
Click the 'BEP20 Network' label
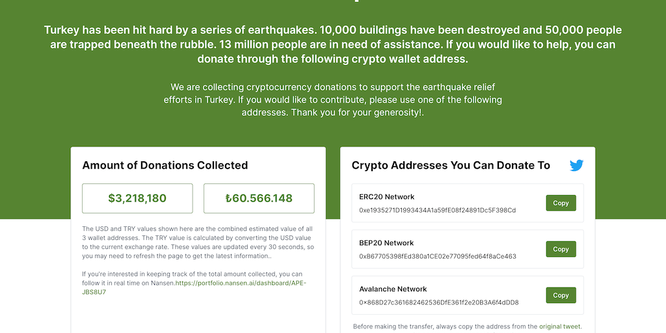coord(386,243)
